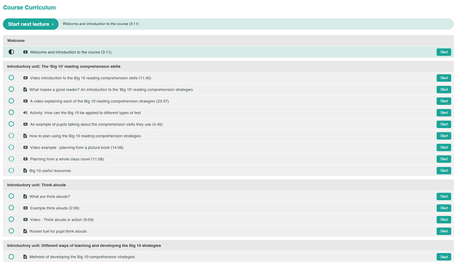The image size is (461, 262).
Task: Toggle completion circle for Think alouds in action
Action: [x=11, y=219]
